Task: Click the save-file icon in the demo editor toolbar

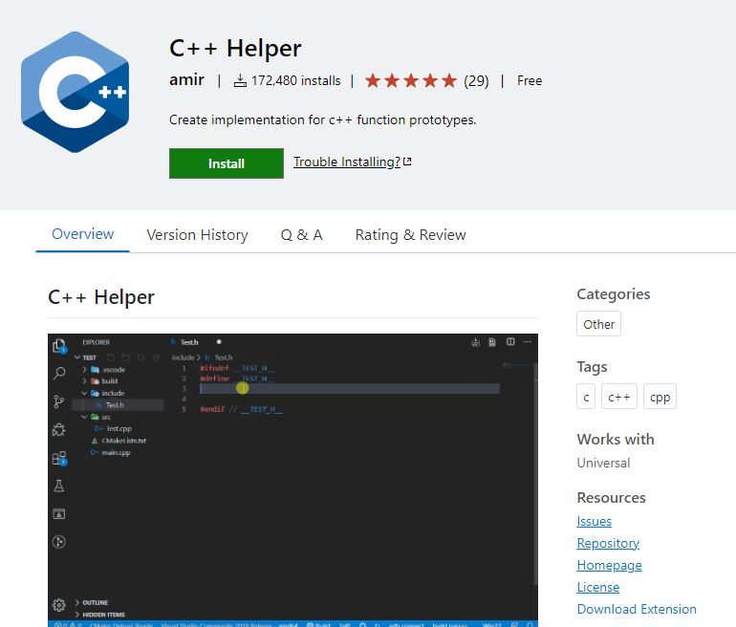Action: pyautogui.click(x=492, y=342)
